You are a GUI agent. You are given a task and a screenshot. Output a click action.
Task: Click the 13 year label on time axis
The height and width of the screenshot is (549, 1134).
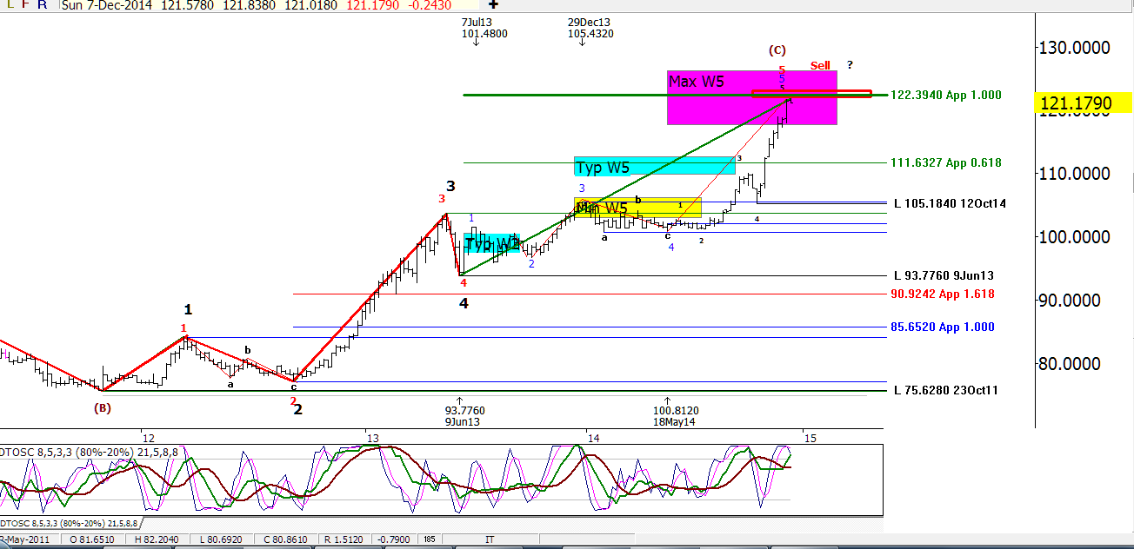coord(372,438)
